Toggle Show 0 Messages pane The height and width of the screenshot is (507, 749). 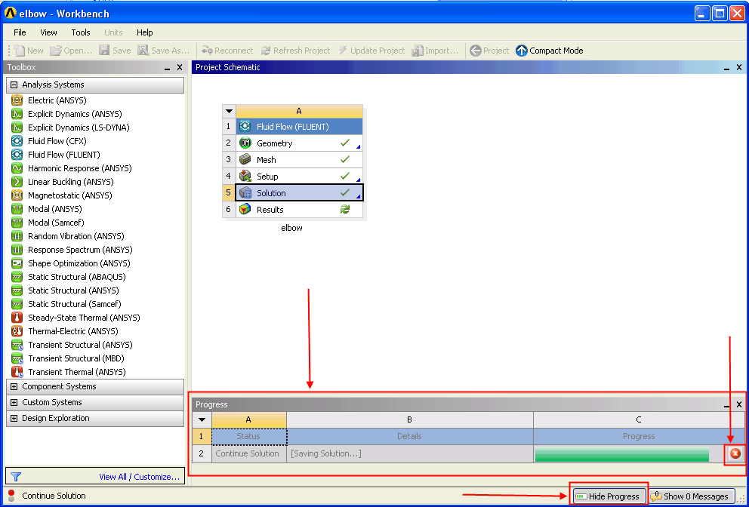[691, 496]
